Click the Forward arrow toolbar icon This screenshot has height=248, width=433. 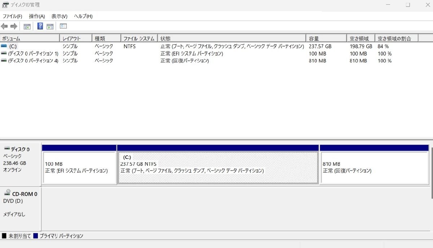pos(14,26)
